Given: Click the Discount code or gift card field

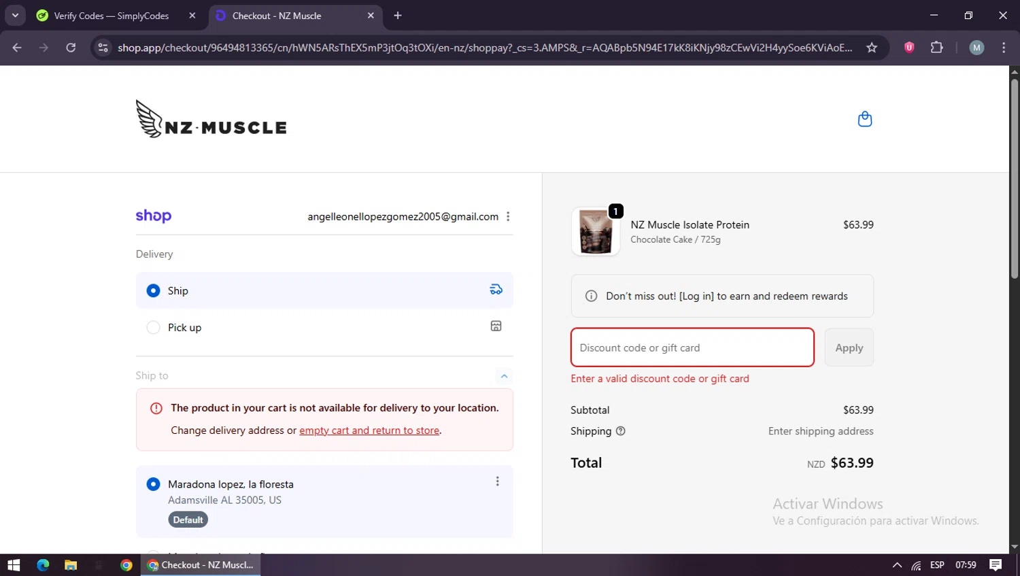Looking at the screenshot, I should tap(692, 348).
